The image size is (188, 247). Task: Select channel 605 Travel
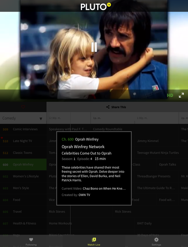23,212
